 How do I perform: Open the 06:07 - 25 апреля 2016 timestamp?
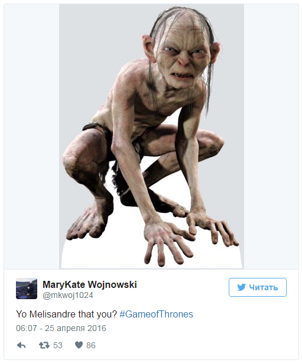pos(61,328)
